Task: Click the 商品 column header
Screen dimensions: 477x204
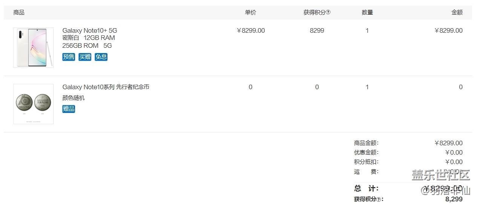Action: (19, 12)
